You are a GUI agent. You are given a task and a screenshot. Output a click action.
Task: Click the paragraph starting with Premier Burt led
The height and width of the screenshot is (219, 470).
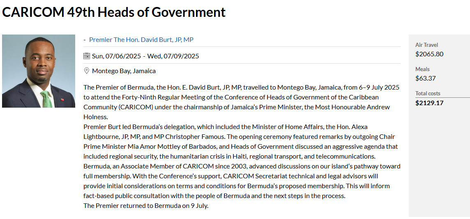click(241, 142)
